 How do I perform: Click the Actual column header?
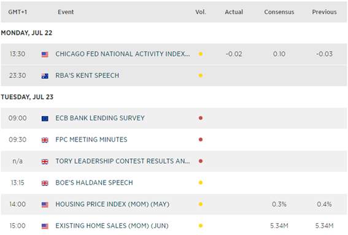coord(234,12)
